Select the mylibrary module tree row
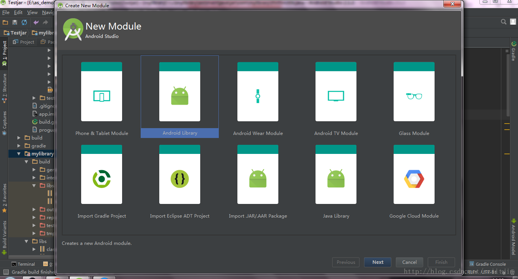 [31, 154]
